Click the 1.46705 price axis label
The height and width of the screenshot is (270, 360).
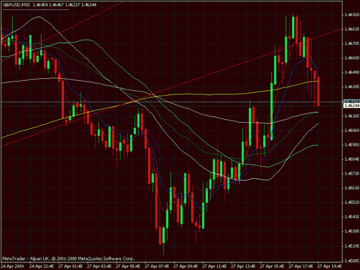coord(351,44)
